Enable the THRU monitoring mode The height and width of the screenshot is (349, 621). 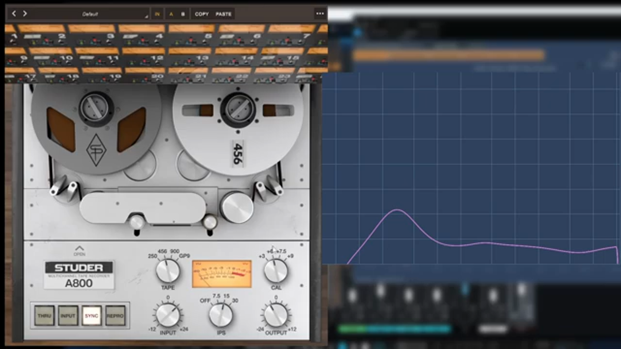coord(44,315)
